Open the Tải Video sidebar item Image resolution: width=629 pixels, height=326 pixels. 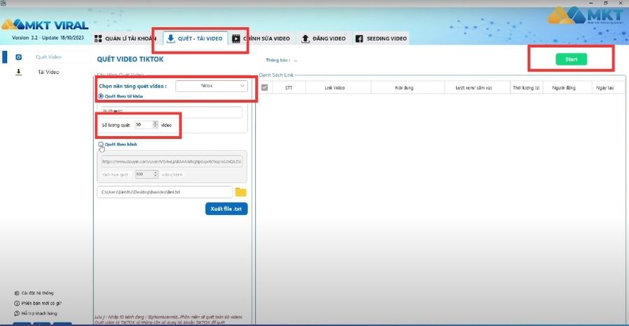tap(48, 72)
